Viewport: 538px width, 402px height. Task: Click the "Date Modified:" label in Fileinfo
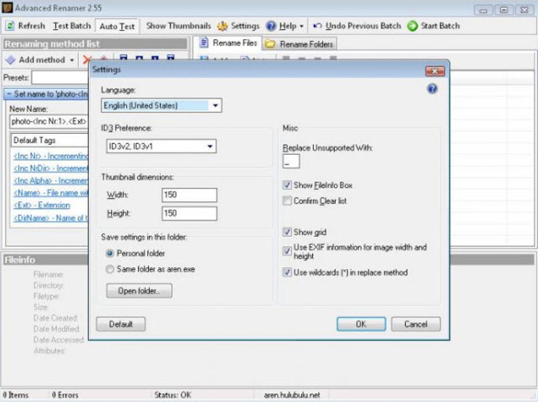[56, 329]
